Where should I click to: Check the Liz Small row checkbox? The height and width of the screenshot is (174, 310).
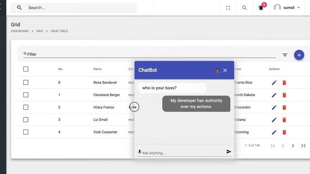click(x=26, y=119)
